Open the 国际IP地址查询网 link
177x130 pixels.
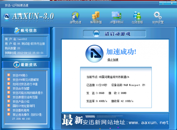pyautogui.click(x=24, y=106)
